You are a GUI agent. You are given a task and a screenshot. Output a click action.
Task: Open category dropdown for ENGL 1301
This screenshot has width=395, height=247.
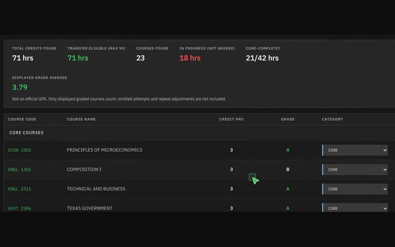(355, 170)
